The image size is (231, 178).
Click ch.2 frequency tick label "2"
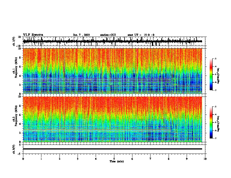(20, 133)
